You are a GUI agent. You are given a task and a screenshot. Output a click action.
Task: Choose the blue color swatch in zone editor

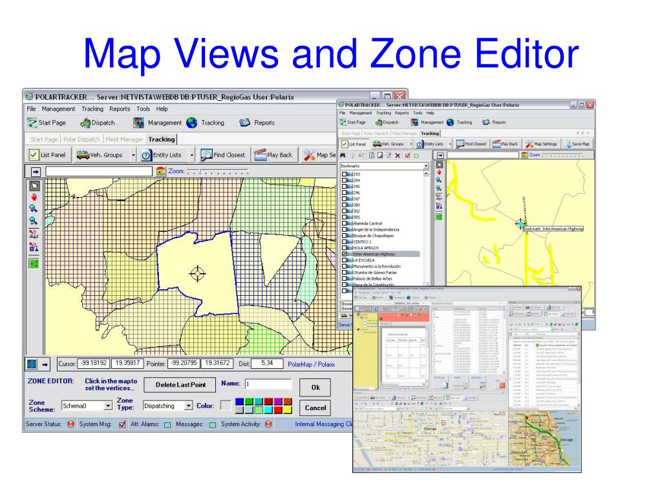tap(239, 402)
